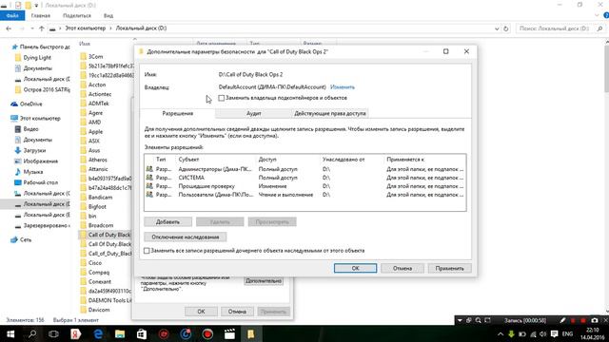Click the Изменить owner link

343,86
